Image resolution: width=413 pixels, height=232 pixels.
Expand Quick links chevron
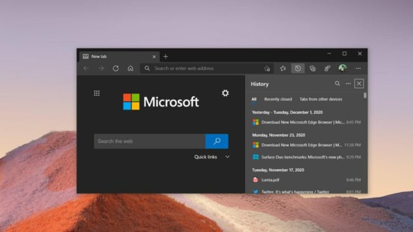coord(227,157)
